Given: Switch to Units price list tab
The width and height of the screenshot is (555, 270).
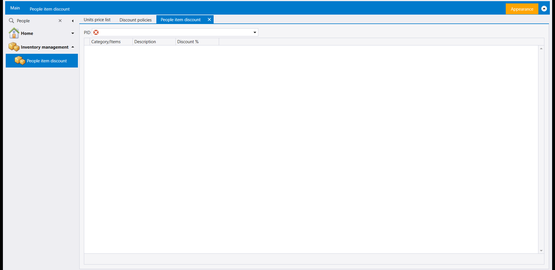Looking at the screenshot, I should tap(97, 20).
